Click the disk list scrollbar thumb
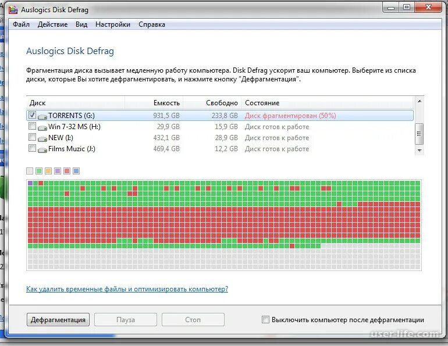Viewport: 448px width, 346px height. click(419, 134)
